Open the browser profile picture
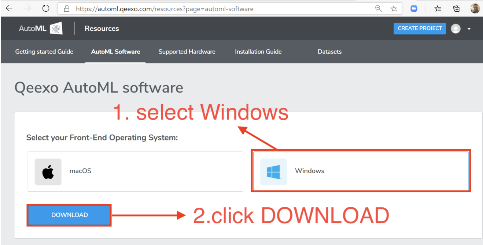Screen dimensions: 483x245 tap(475, 8)
